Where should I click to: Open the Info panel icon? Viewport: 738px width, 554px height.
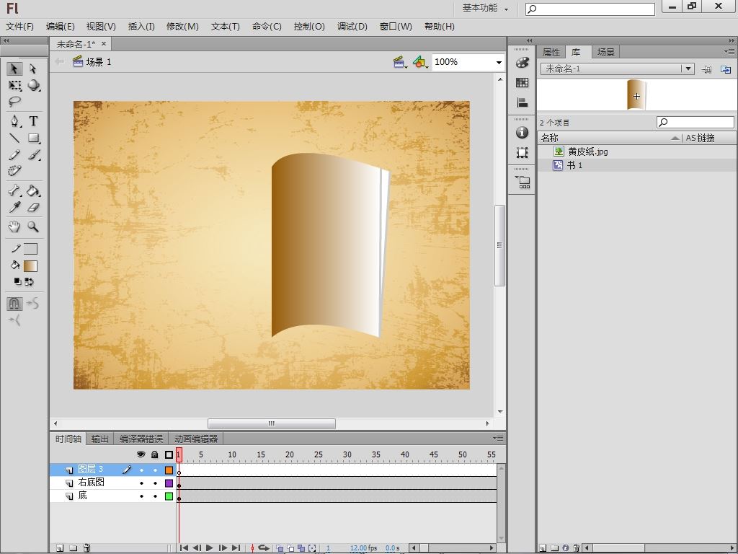(x=523, y=133)
